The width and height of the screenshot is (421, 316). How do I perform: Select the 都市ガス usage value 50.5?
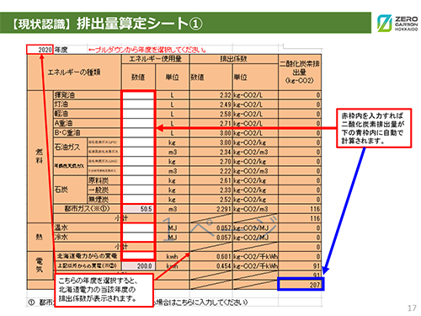click(138, 209)
